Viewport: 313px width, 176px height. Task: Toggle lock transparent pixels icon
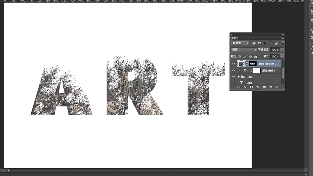pyautogui.click(x=240, y=56)
